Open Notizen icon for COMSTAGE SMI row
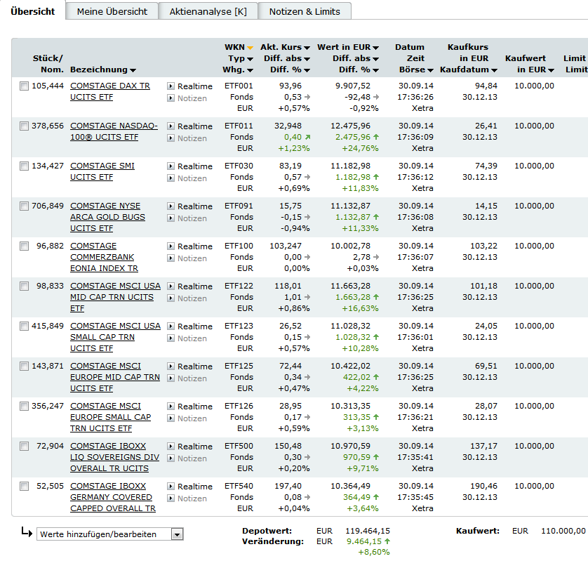Screen dimensions: 588x568 coord(171,178)
